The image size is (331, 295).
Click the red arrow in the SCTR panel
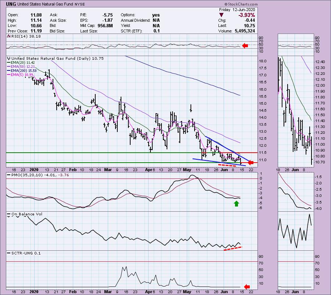click(247, 286)
